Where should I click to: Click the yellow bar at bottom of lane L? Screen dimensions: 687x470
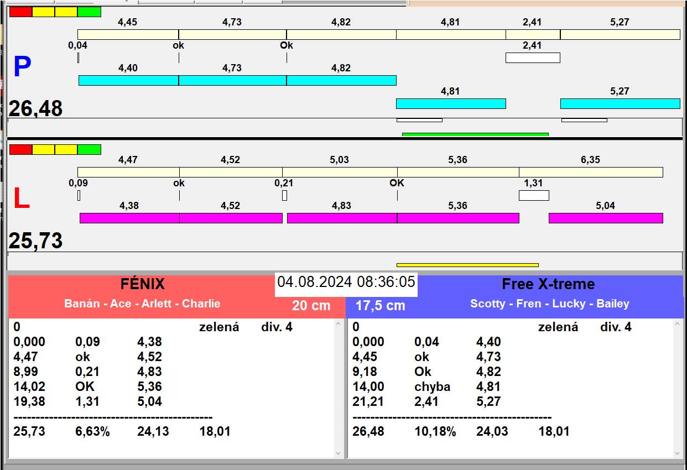(x=467, y=265)
